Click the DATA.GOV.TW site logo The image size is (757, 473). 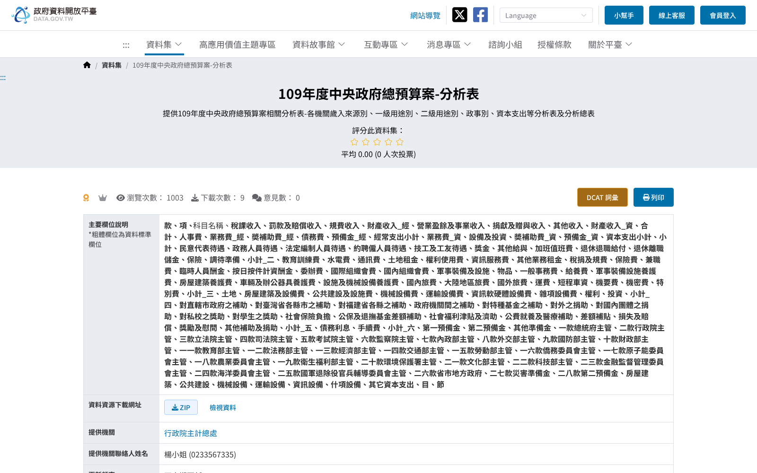[x=54, y=15]
